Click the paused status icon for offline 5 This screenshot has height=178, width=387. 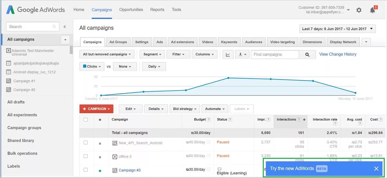pyautogui.click(x=100, y=157)
